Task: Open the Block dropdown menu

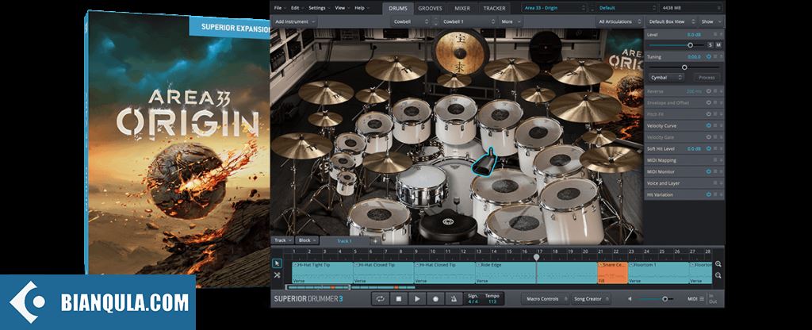Action: pyautogui.click(x=308, y=240)
